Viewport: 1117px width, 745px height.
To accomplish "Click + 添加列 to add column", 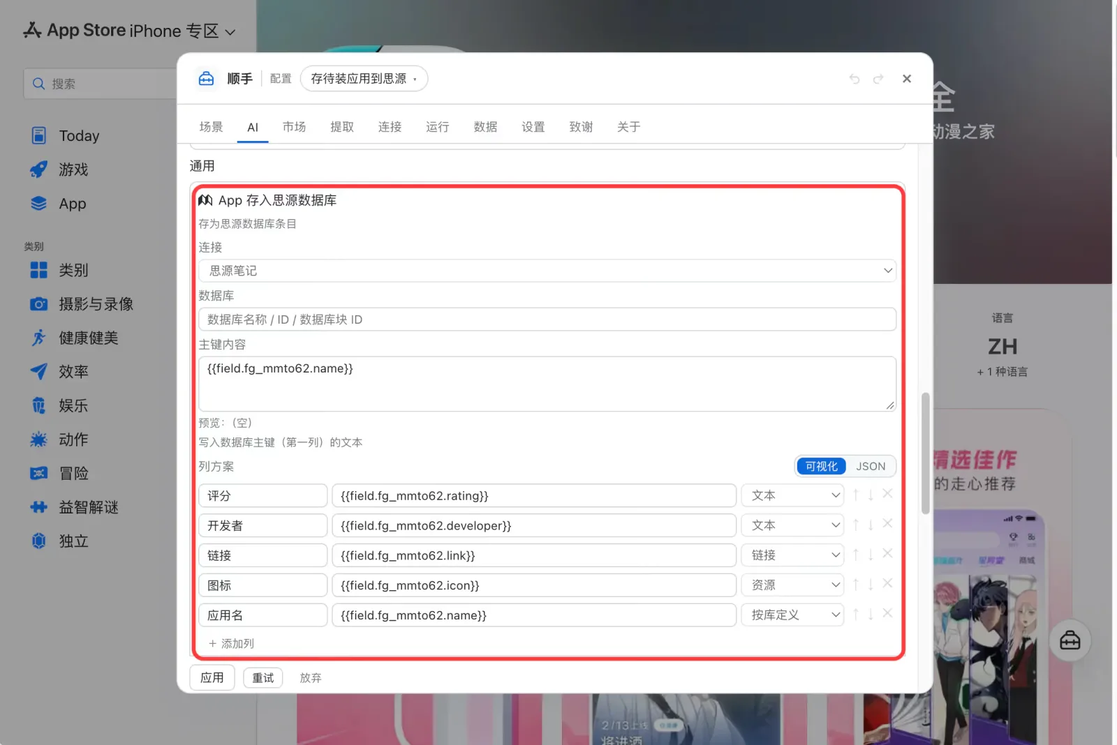I will (231, 643).
